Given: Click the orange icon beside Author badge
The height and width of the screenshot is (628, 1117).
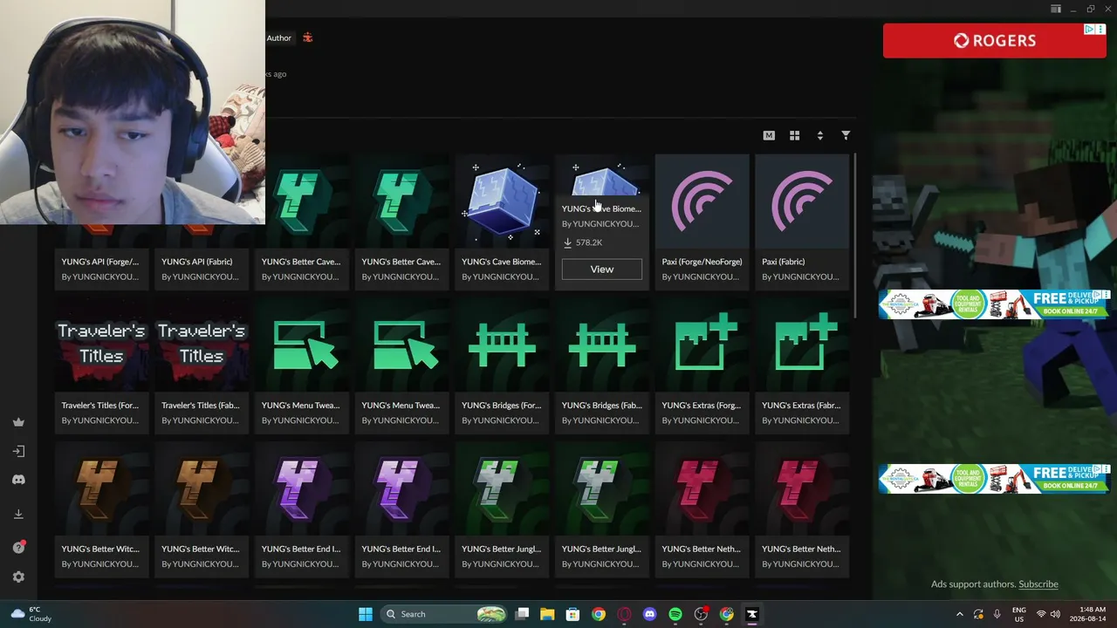Looking at the screenshot, I should [x=307, y=38].
